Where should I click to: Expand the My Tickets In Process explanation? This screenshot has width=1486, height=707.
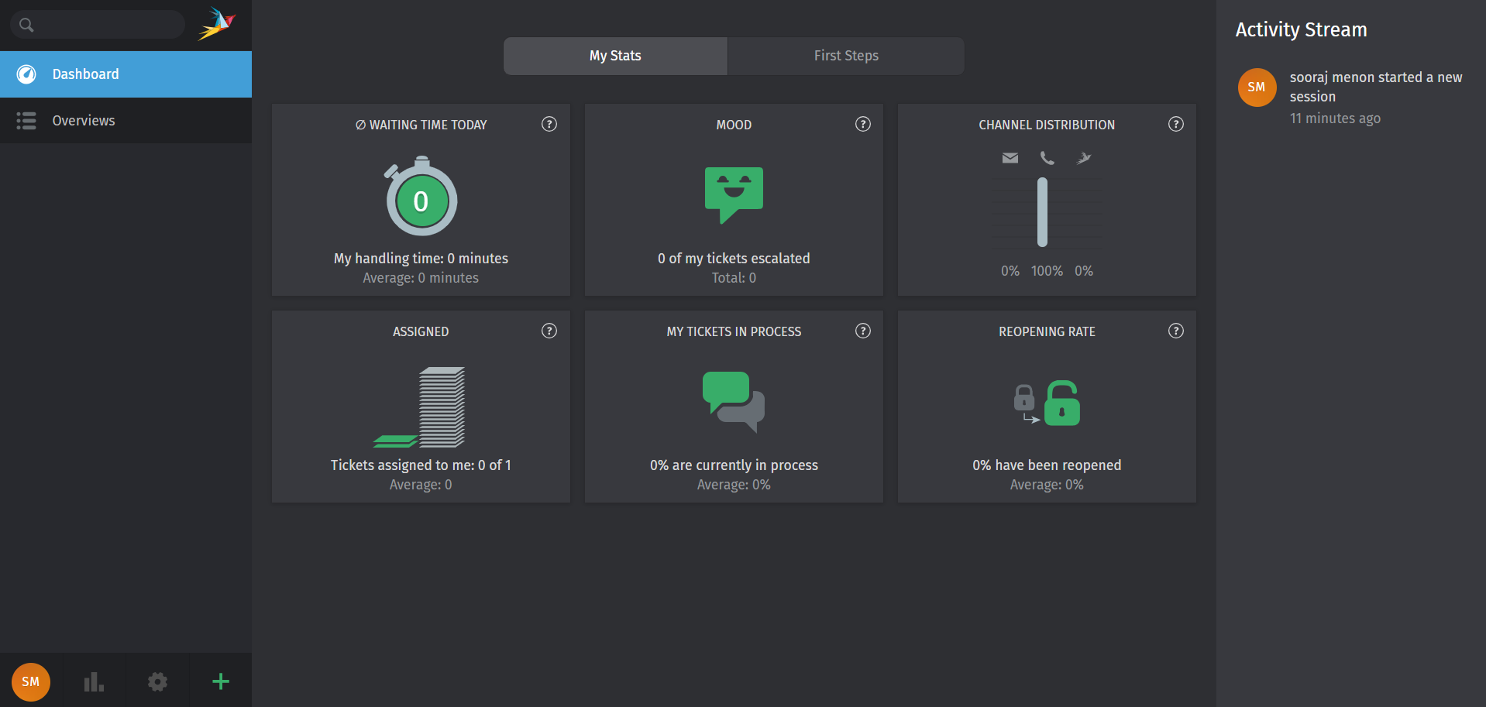862,331
